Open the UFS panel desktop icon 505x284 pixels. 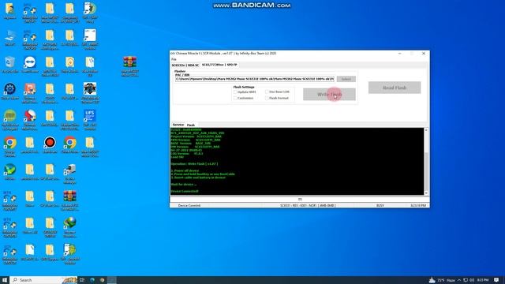[90, 119]
